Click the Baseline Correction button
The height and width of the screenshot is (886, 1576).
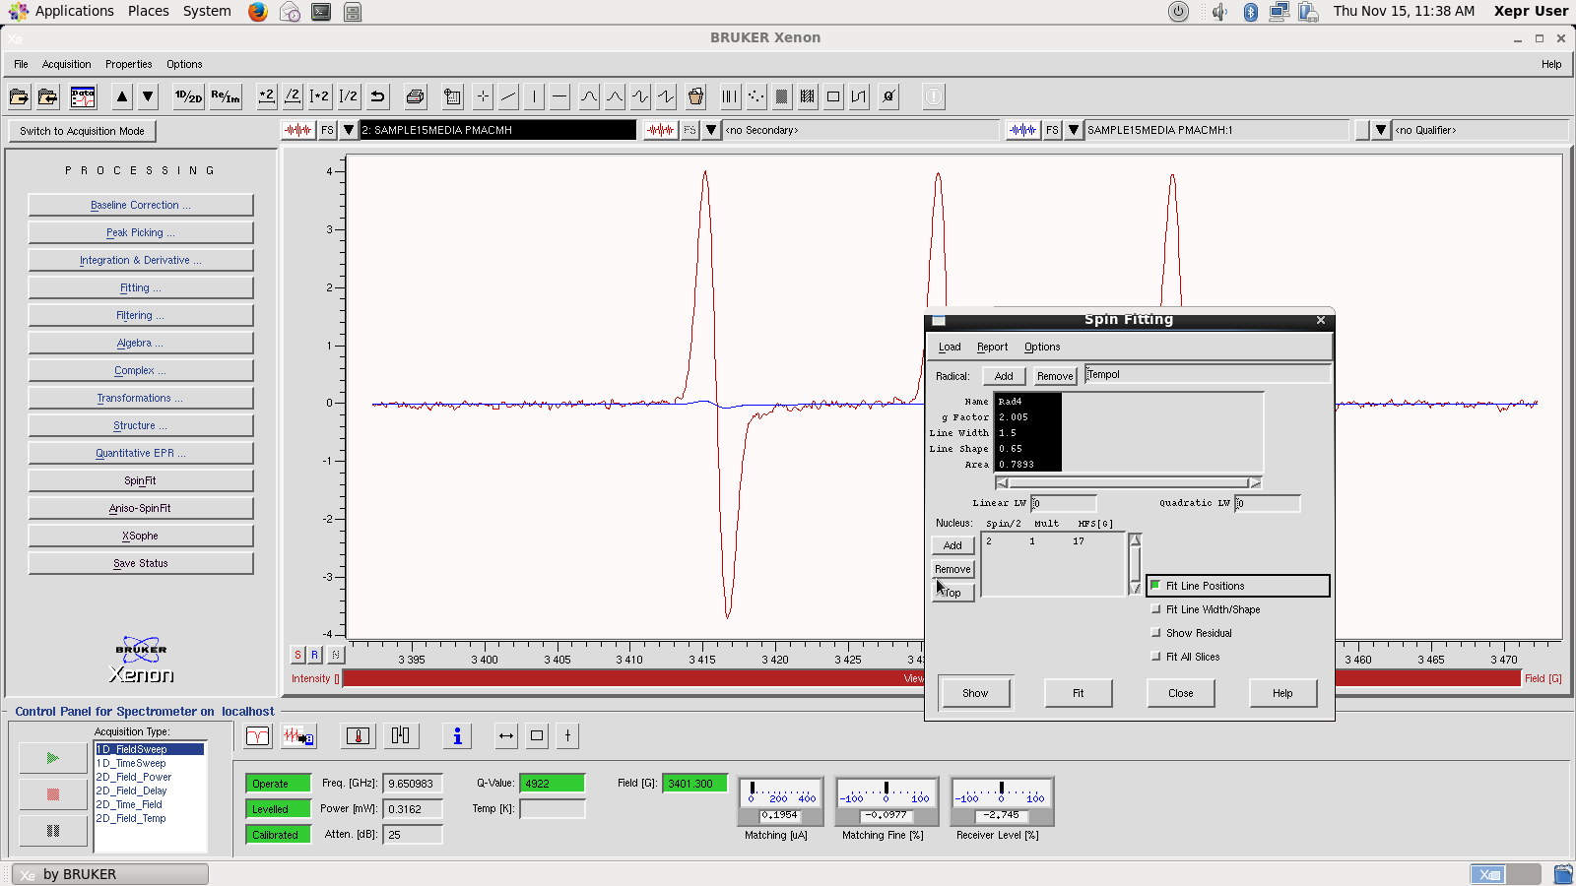[141, 205]
